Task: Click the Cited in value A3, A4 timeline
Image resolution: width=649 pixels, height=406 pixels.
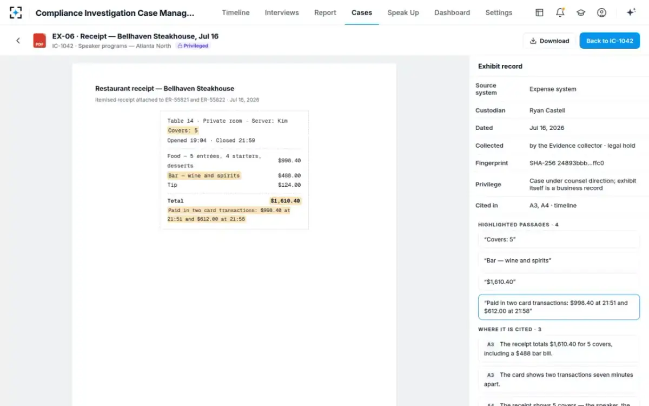Action: 553,206
